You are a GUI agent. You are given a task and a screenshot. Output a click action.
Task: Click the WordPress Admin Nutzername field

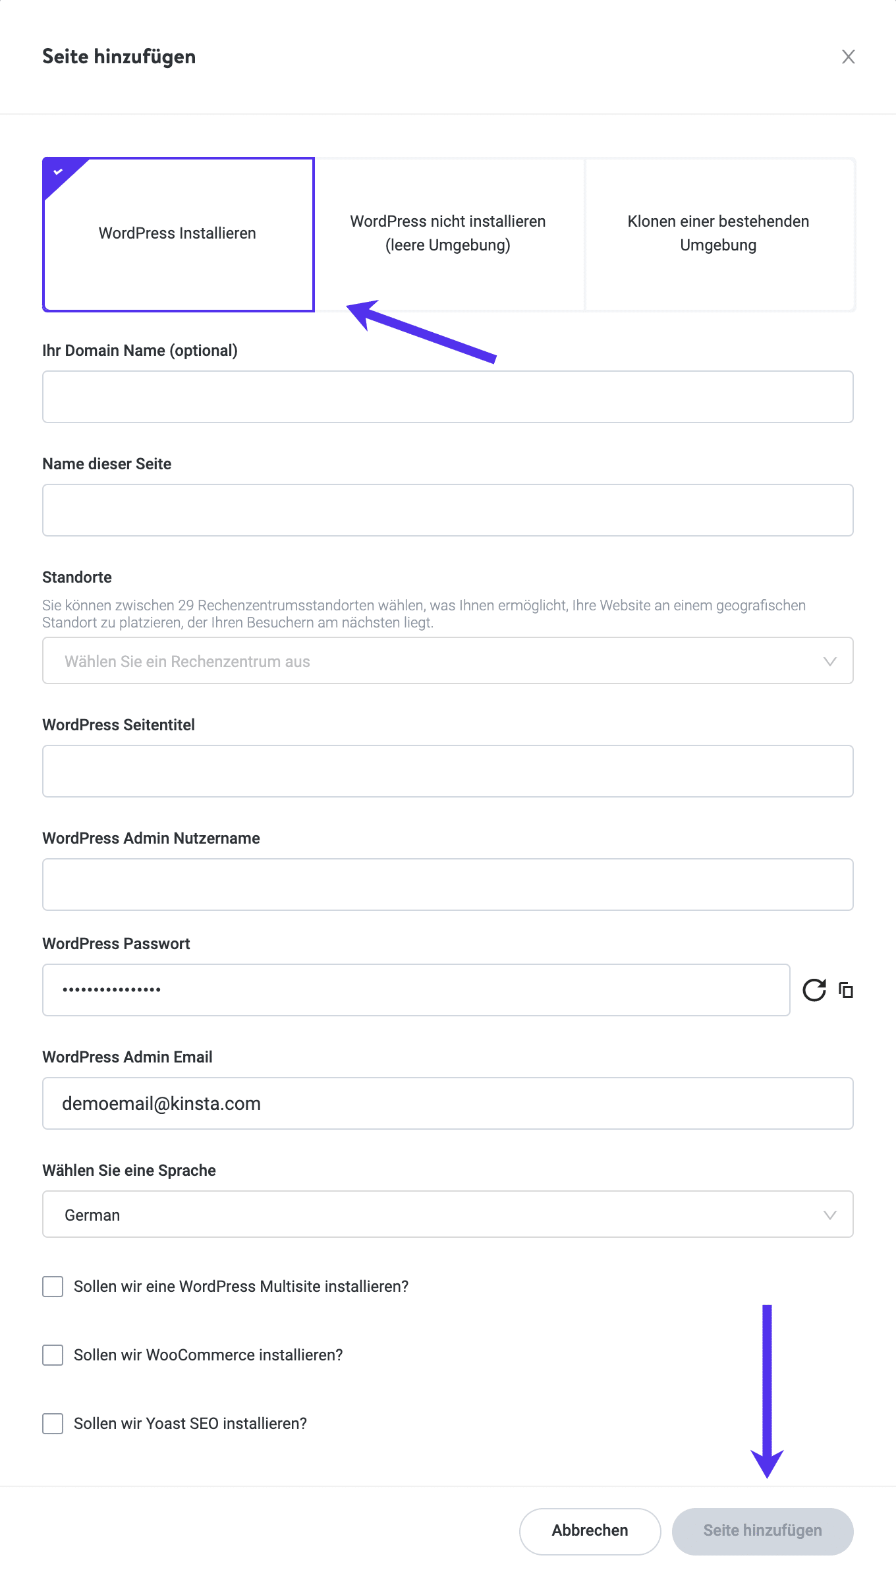[448, 884]
